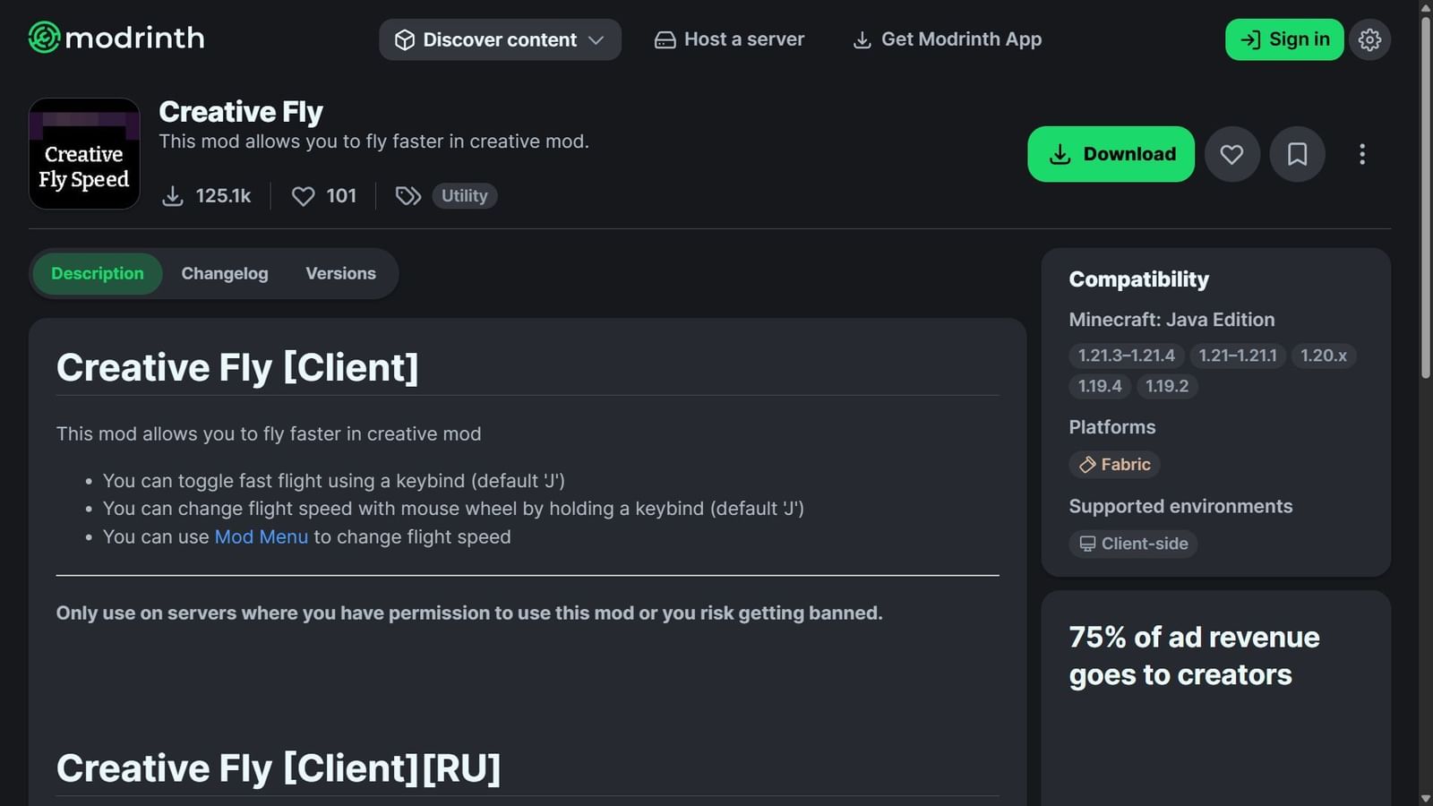Select the Fabric platform badge
The height and width of the screenshot is (806, 1433).
tap(1113, 464)
